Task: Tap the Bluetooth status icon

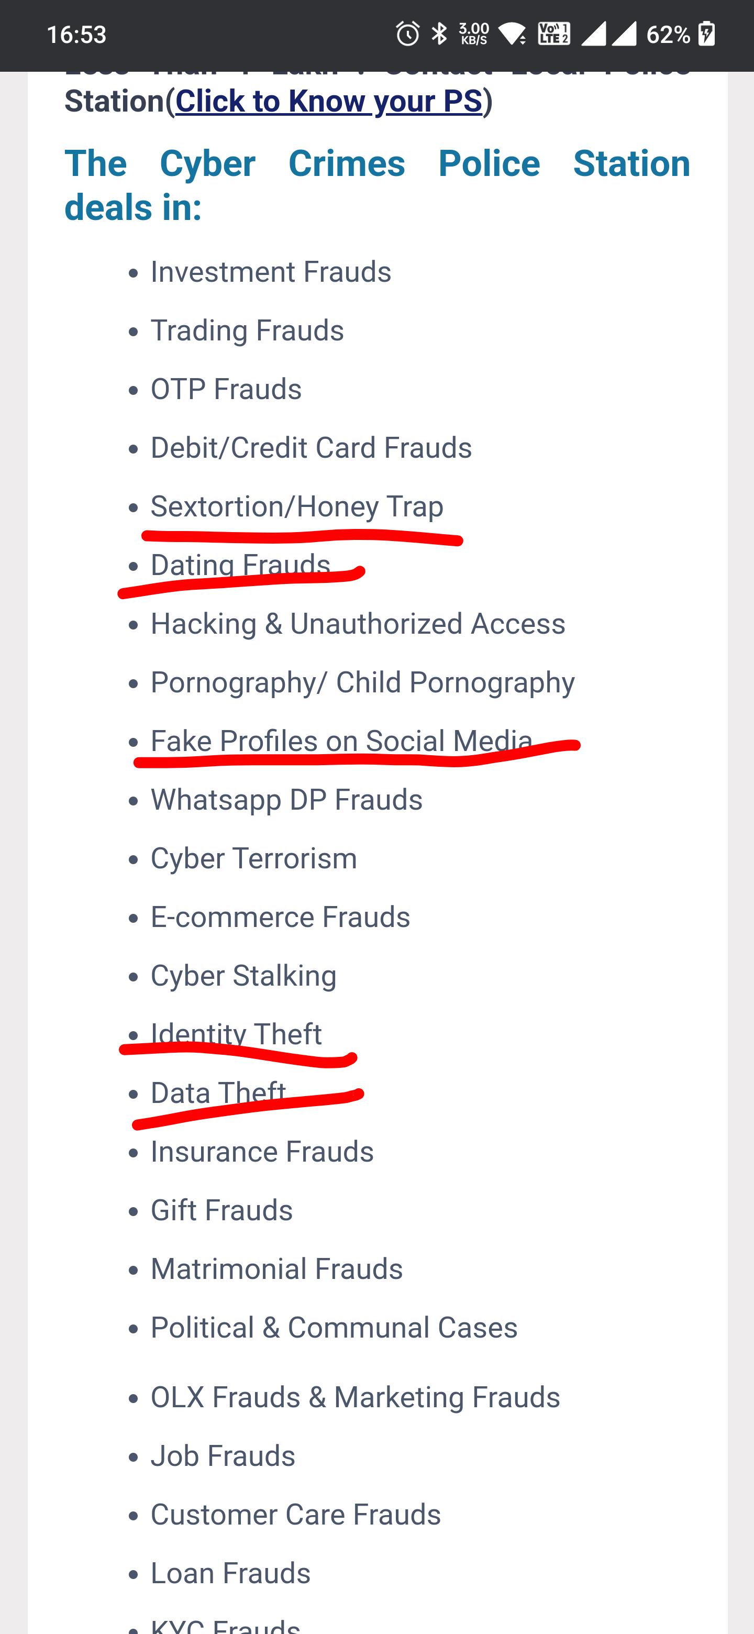Action: (x=439, y=34)
